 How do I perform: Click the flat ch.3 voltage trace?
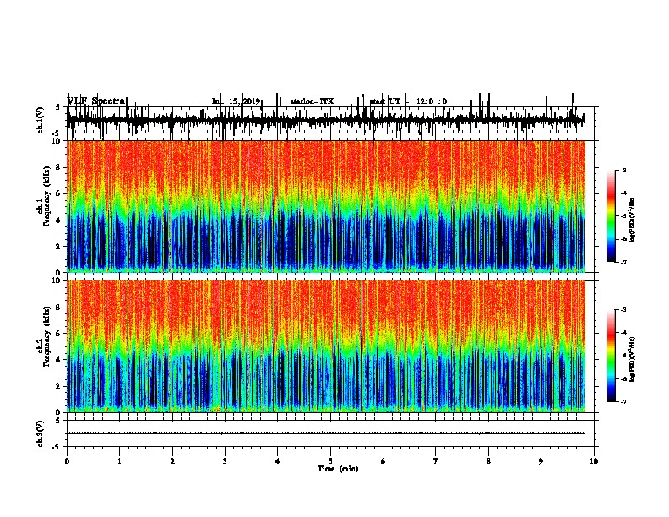tap(326, 433)
